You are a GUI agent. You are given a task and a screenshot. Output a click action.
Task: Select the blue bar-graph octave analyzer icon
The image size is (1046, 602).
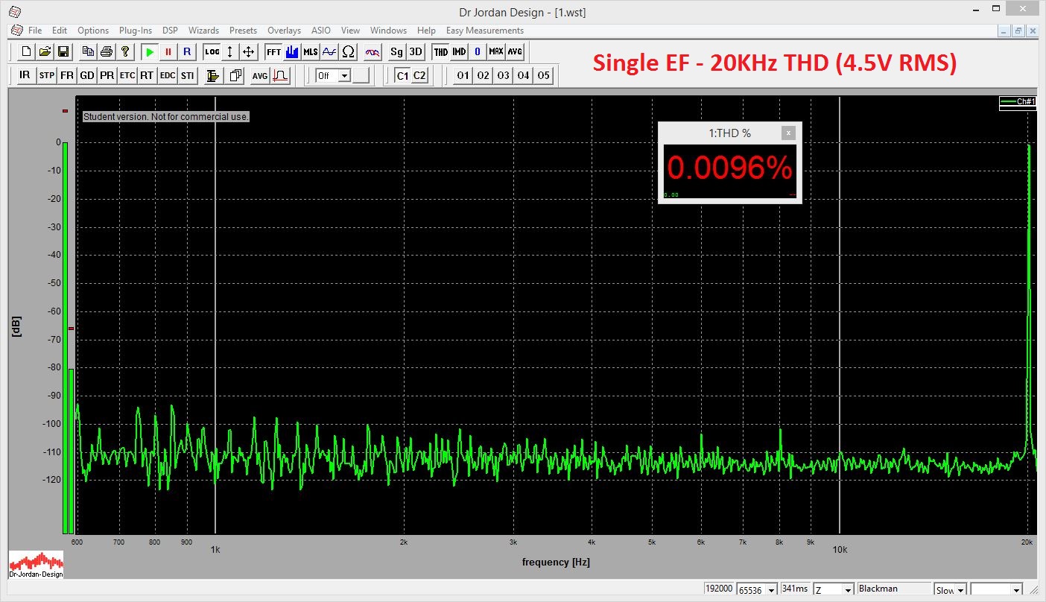click(x=292, y=51)
